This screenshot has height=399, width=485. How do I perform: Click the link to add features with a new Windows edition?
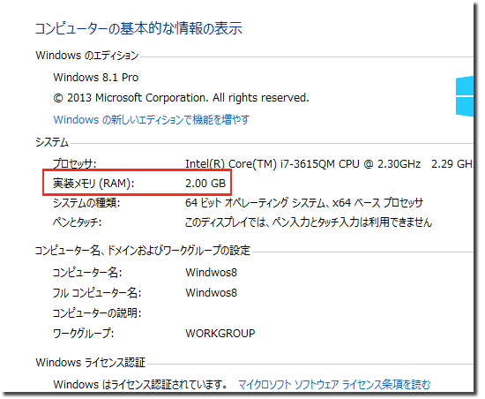pos(152,119)
